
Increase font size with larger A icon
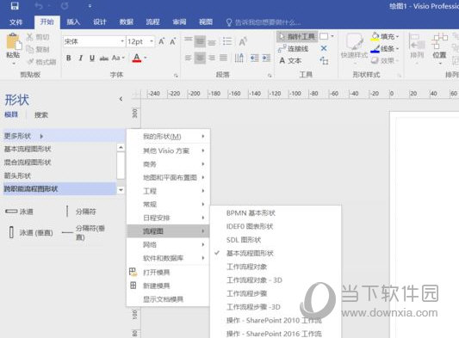coord(162,41)
